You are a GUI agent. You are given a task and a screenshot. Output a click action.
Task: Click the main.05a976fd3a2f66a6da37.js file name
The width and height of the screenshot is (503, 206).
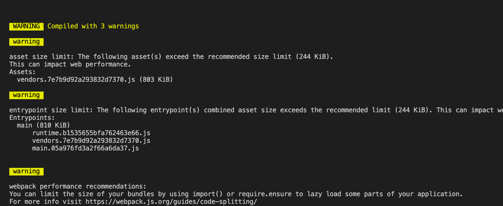85,148
